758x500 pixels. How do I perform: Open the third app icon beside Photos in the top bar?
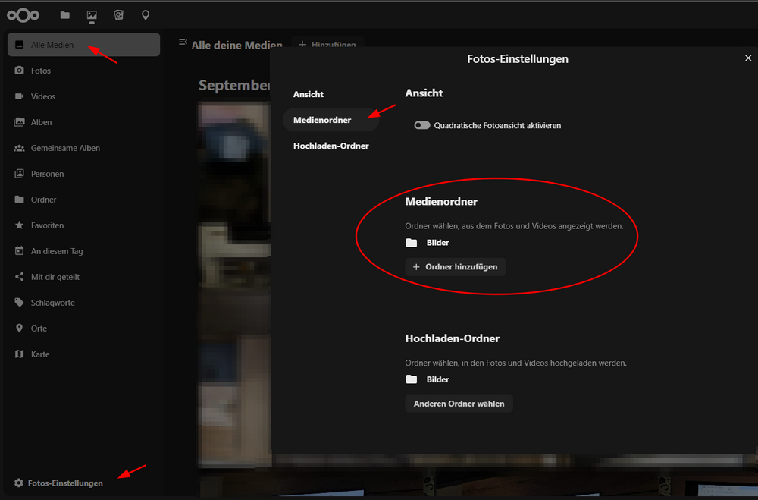click(x=118, y=15)
